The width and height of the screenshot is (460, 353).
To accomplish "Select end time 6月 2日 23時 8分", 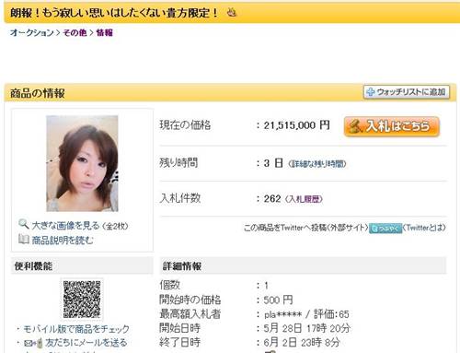I will pyautogui.click(x=302, y=342).
